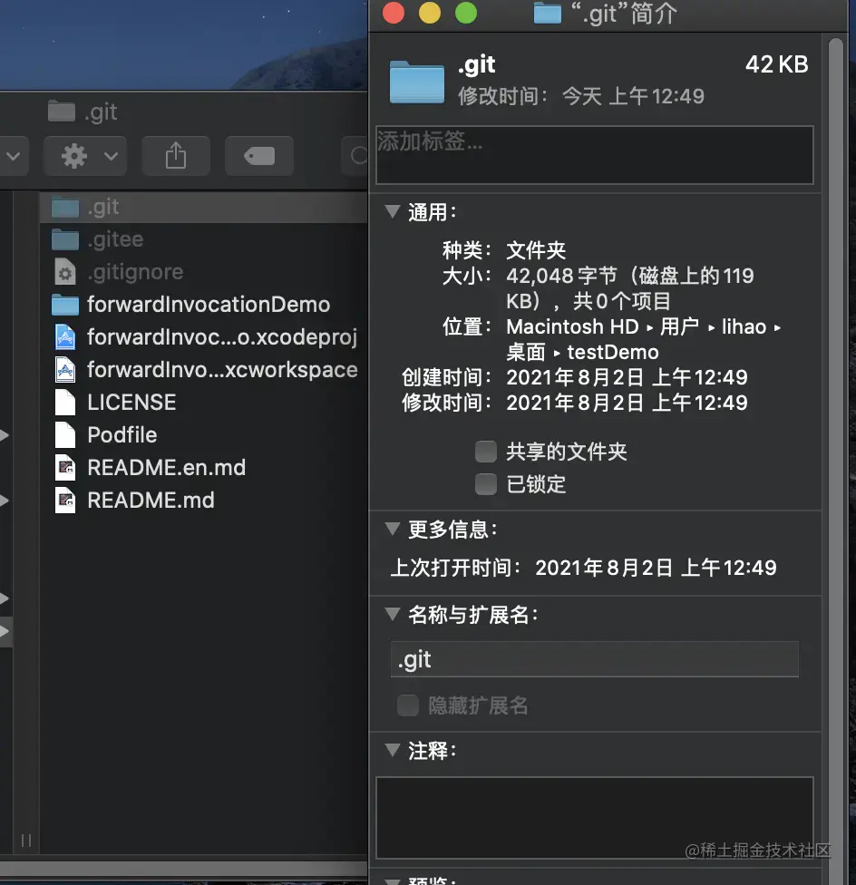The width and height of the screenshot is (856, 885).
Task: Minimize the .git info window
Action: point(430,13)
